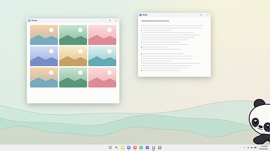Open the golden tan mountain photo
The image size is (270, 151).
point(73,56)
